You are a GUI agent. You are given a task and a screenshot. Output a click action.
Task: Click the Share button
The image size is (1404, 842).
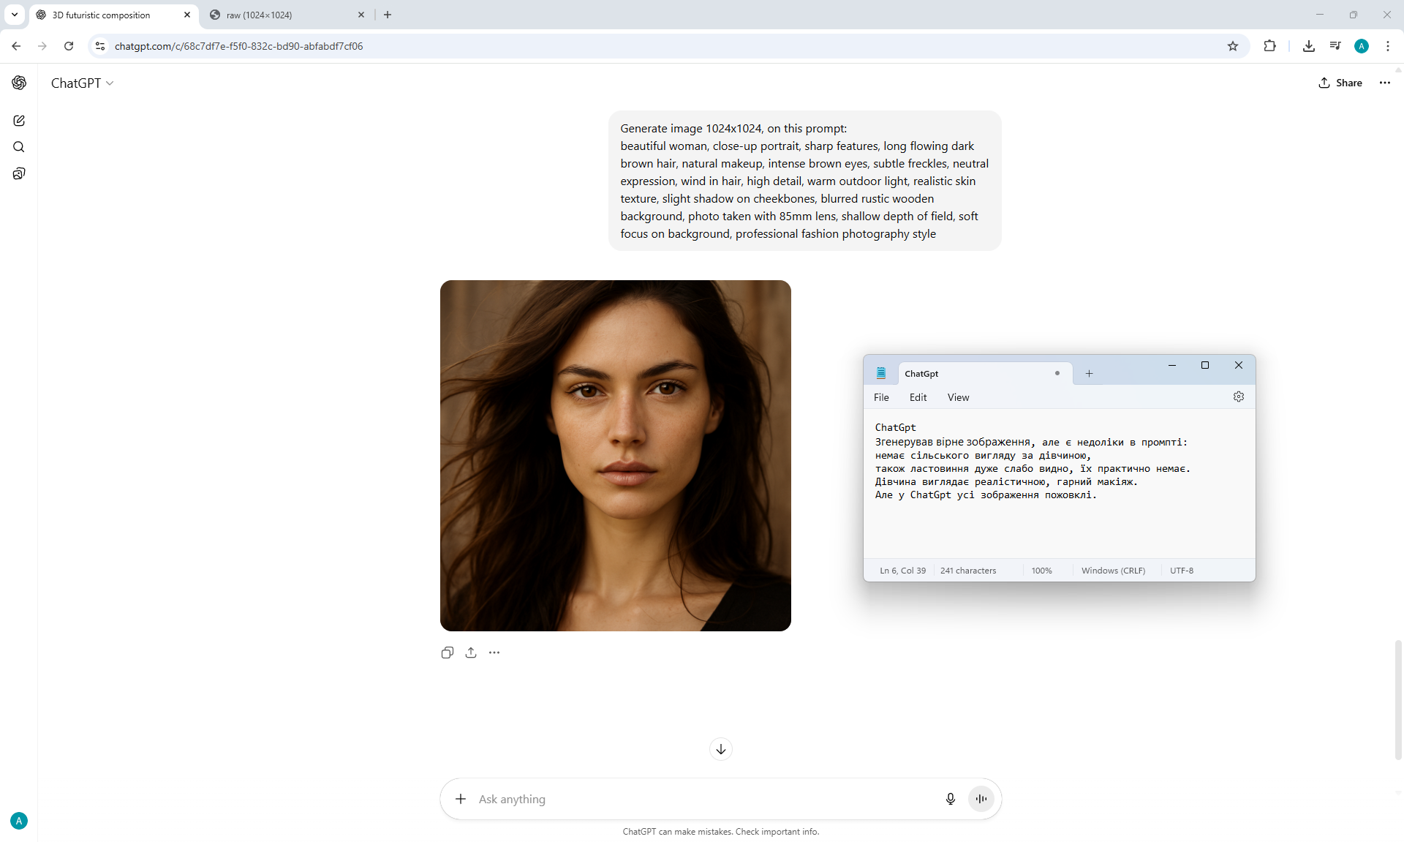click(x=1340, y=83)
